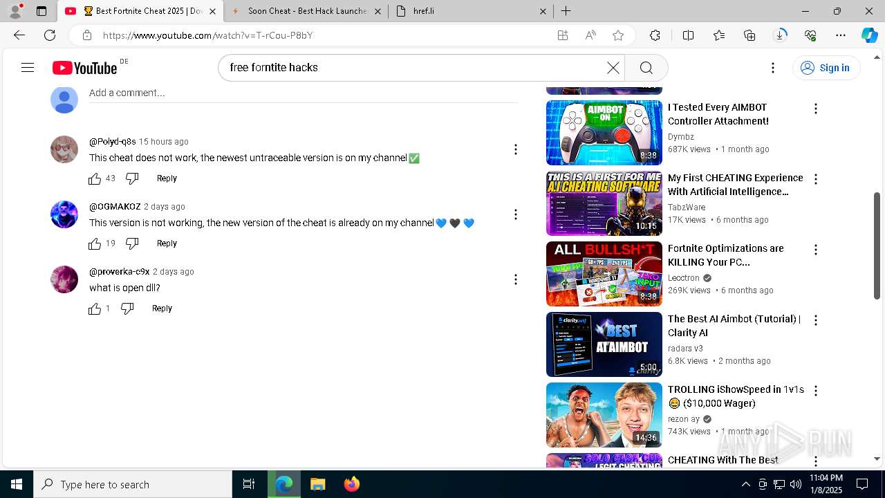Dislike the @Polyd-q8s comment
The width and height of the screenshot is (885, 498).
[x=132, y=178]
